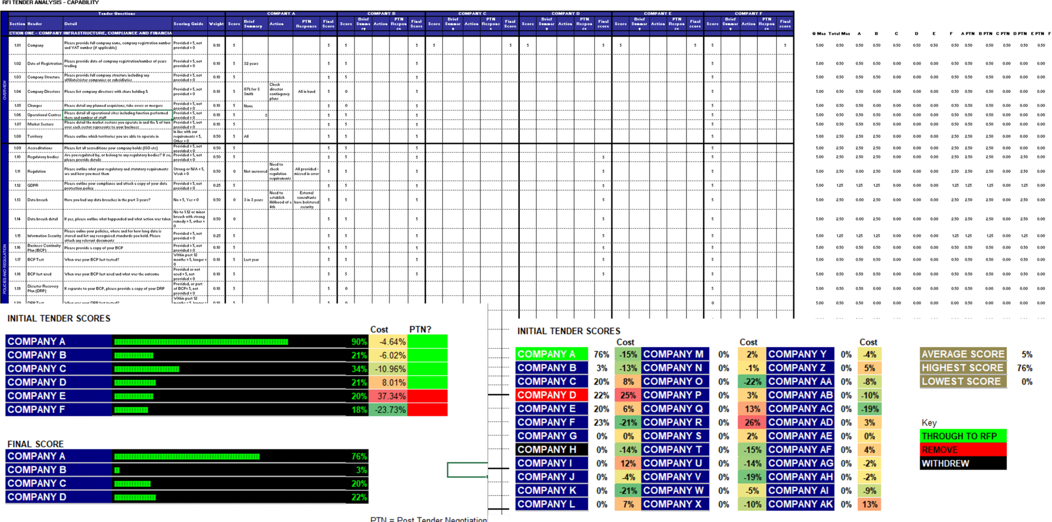
Task: Select the red-highlighted COMPANY D cell
Action: [552, 395]
